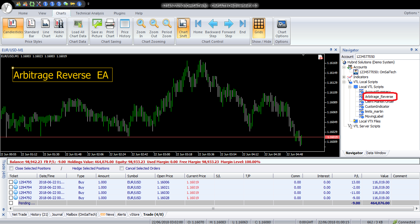Collapse Local VTL Scripts node

(x=350, y=87)
